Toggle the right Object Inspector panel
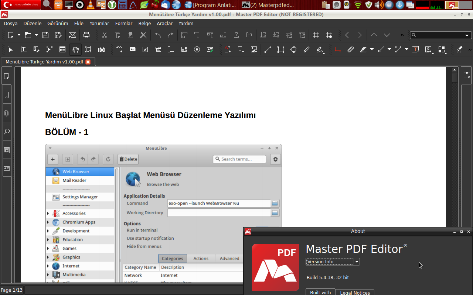 467,75
